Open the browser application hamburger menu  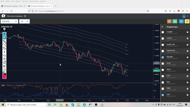[187, 11]
